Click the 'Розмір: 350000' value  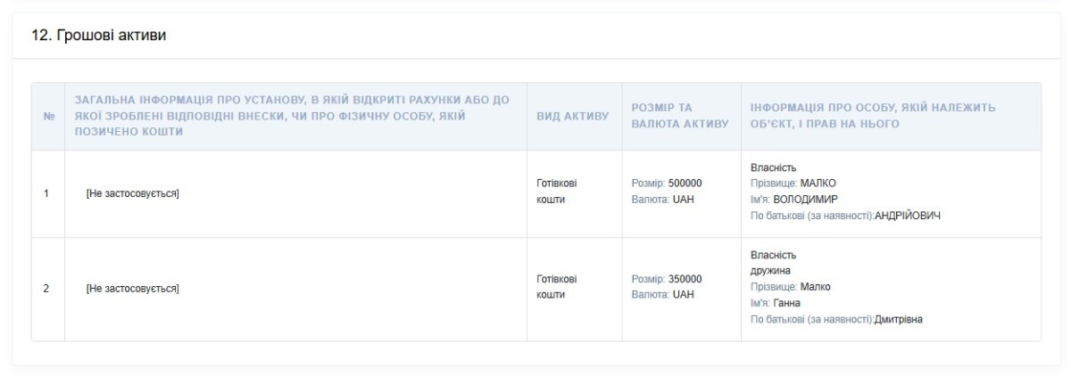point(667,279)
